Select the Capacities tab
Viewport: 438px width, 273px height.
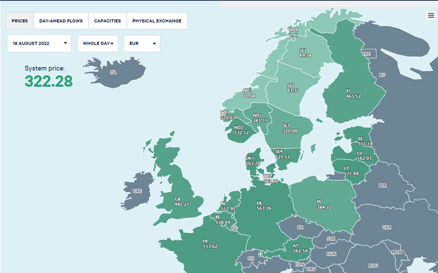(x=107, y=21)
